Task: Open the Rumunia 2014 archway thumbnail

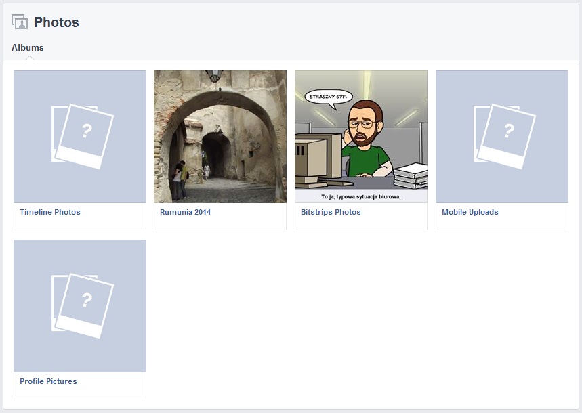Action: coord(220,137)
